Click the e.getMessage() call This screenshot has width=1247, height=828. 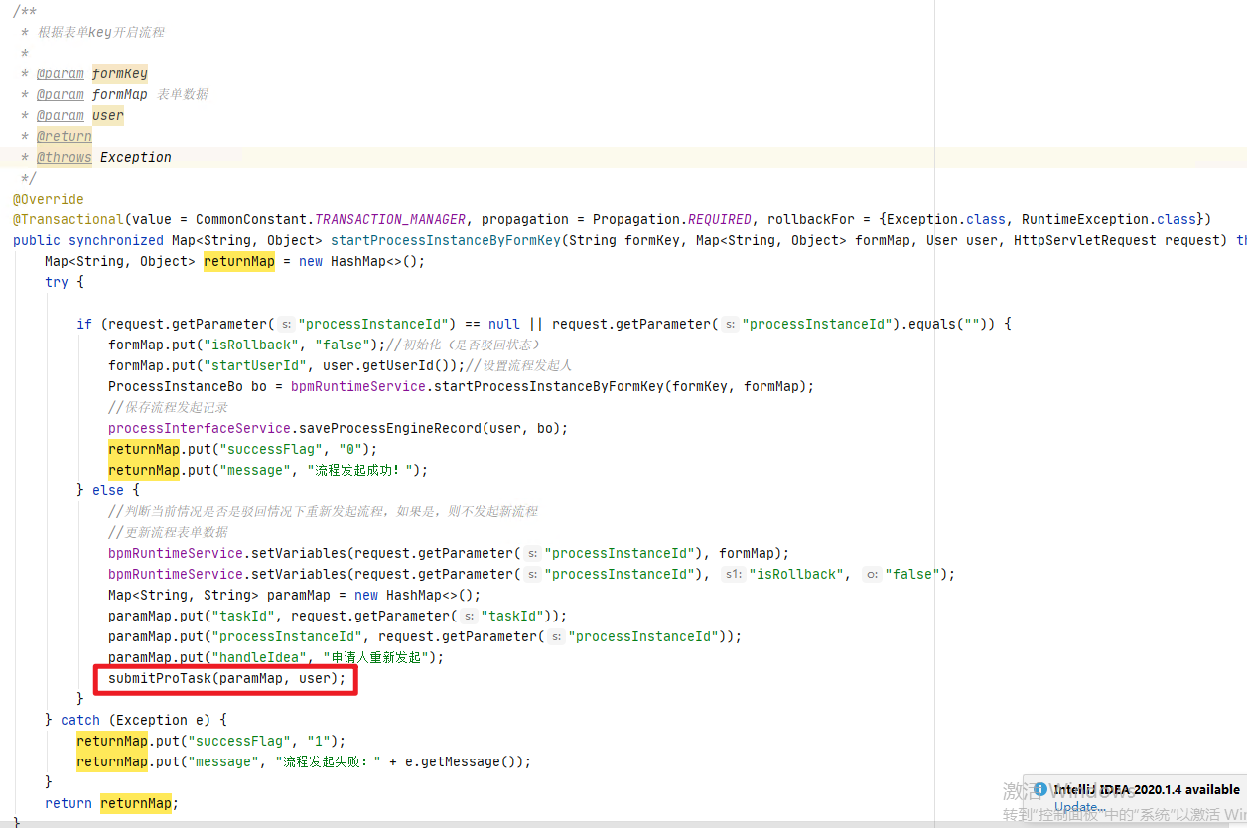(x=462, y=761)
